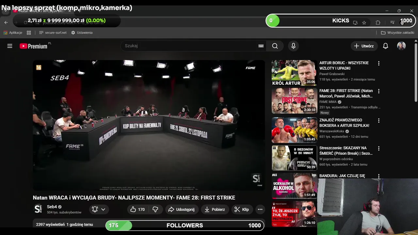Open Seb4 channel avatar

[x=38, y=209]
